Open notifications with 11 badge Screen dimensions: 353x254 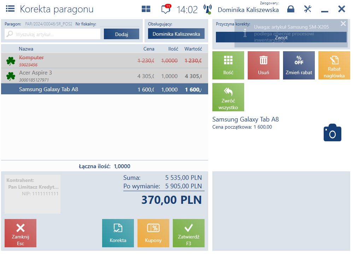click(x=166, y=9)
